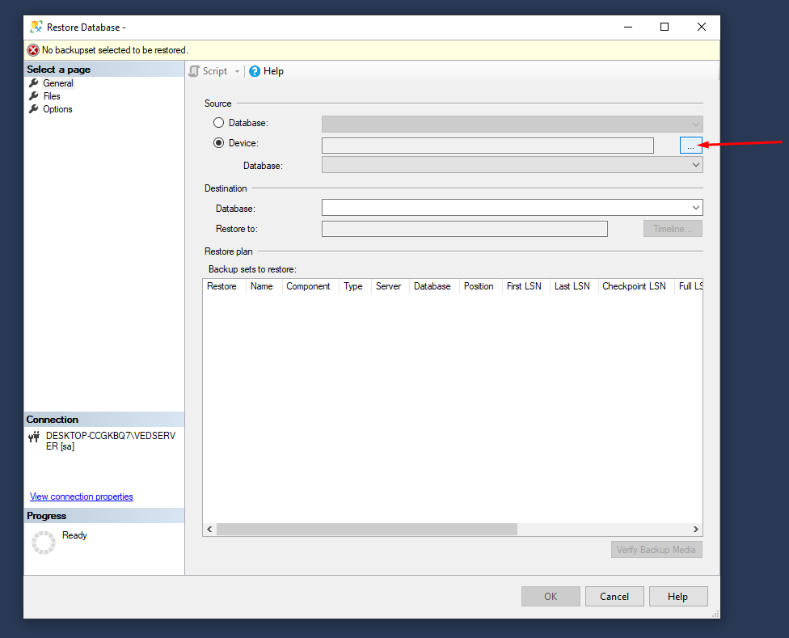Click the horizontal scrollbar in backup sets grid
This screenshot has width=789, height=638.
tap(366, 529)
